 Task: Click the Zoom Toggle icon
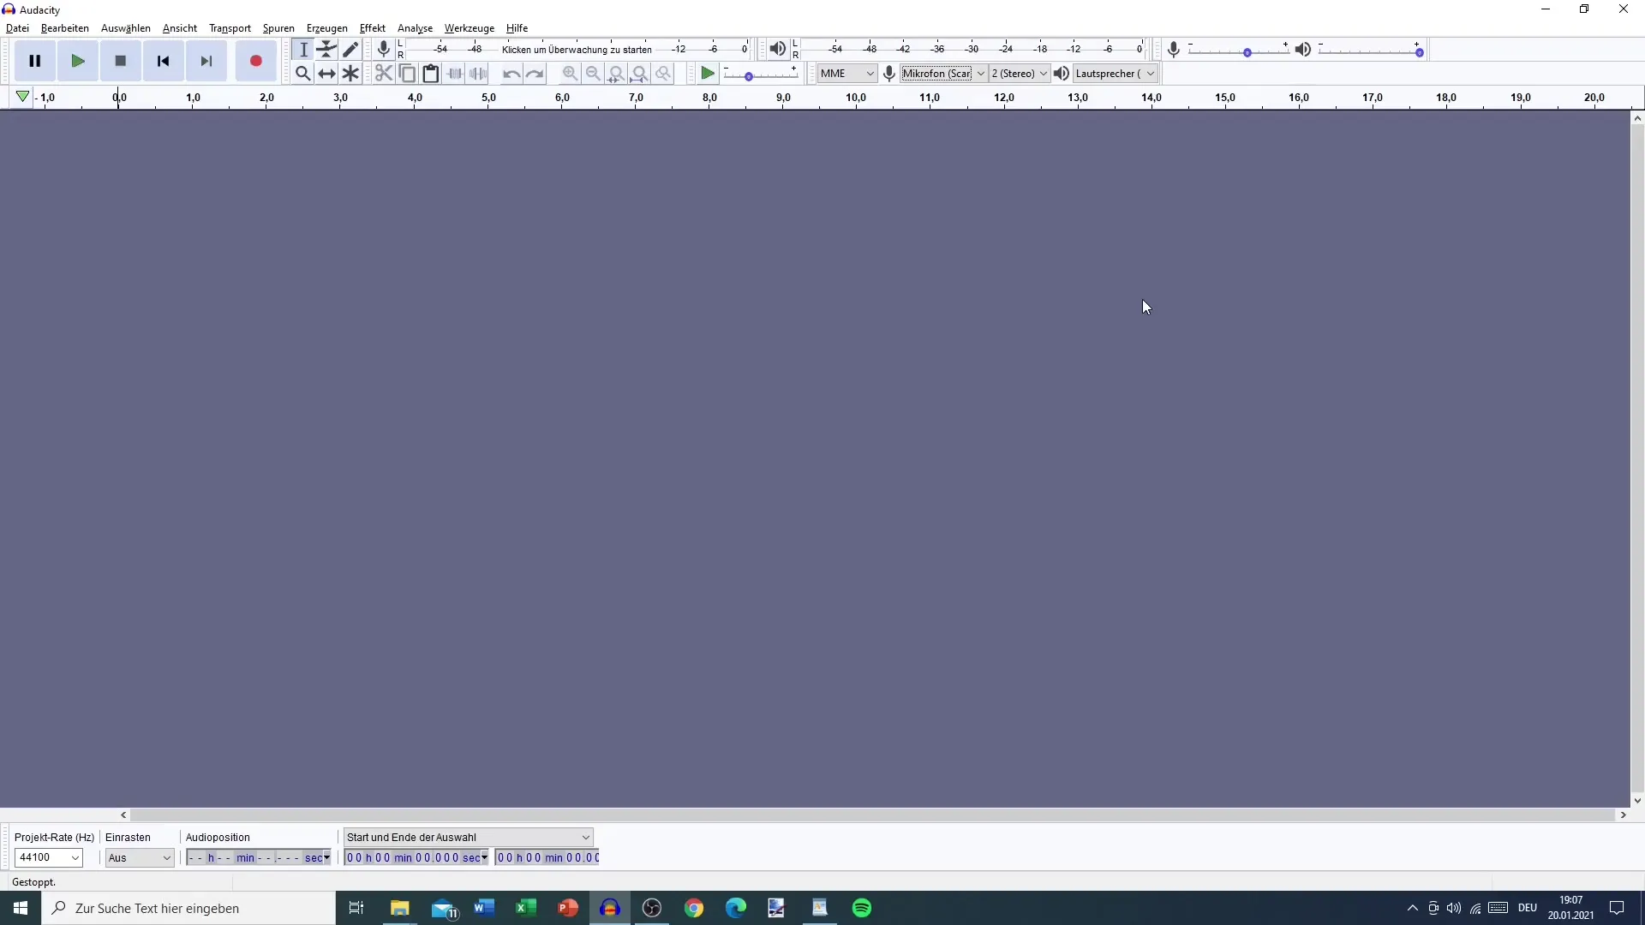[663, 74]
